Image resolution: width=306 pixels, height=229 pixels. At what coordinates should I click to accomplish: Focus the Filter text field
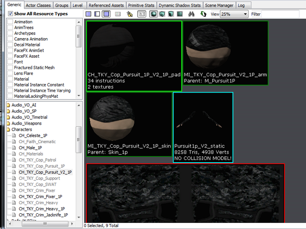pos(280,14)
